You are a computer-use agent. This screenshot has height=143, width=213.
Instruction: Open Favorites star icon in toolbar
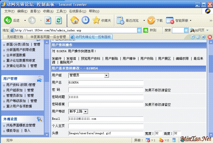(96, 20)
